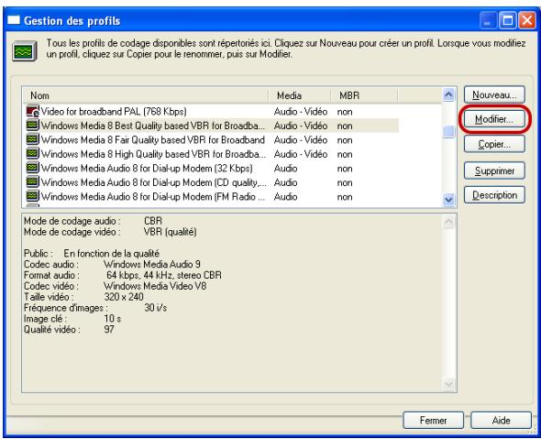Duplicate the profile using Copier
Image resolution: width=541 pixels, height=439 pixels.
point(494,144)
